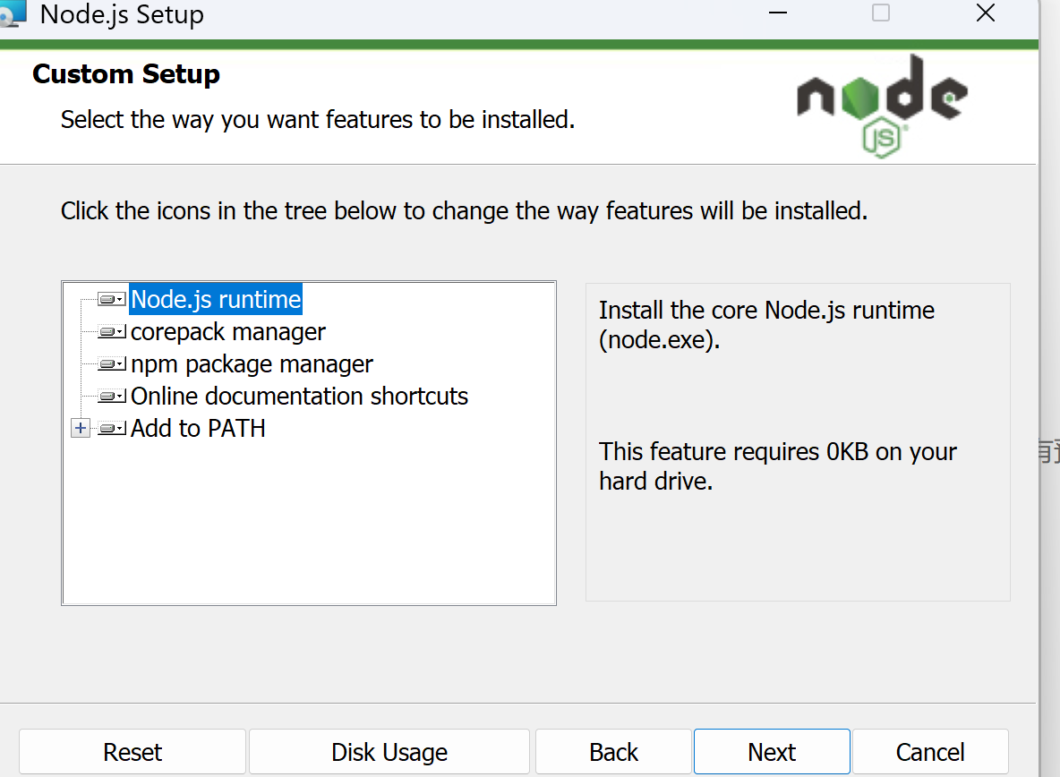Image resolution: width=1060 pixels, height=777 pixels.
Task: Select the npm package manager feature
Action: [x=252, y=364]
